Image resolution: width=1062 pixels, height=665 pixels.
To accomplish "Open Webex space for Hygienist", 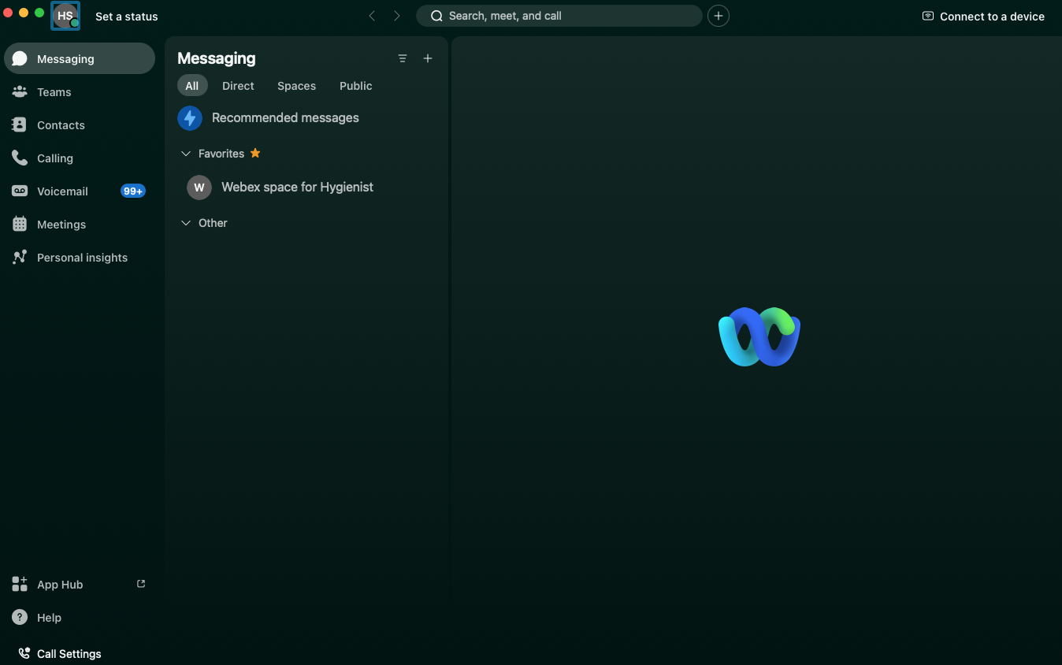I will pyautogui.click(x=297, y=188).
